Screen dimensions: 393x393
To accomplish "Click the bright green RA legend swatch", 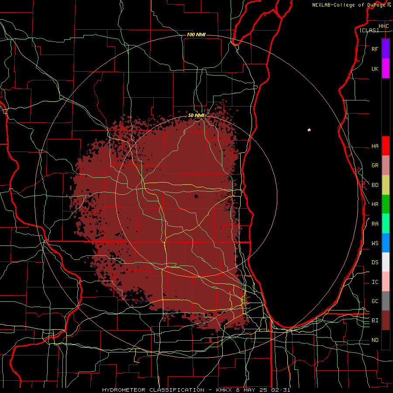I will coord(386,224).
